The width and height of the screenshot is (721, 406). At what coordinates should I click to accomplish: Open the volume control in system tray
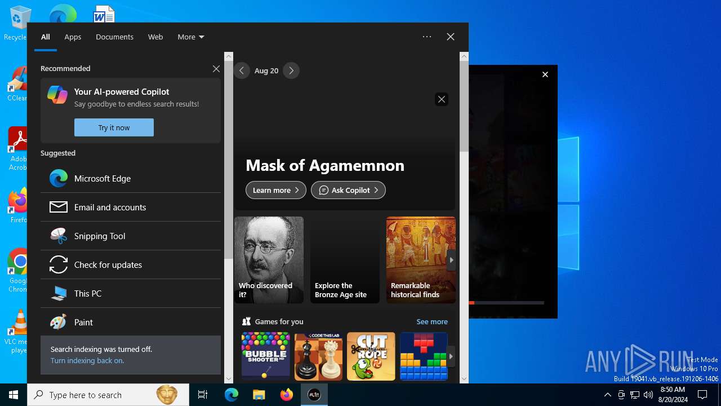(x=648, y=395)
